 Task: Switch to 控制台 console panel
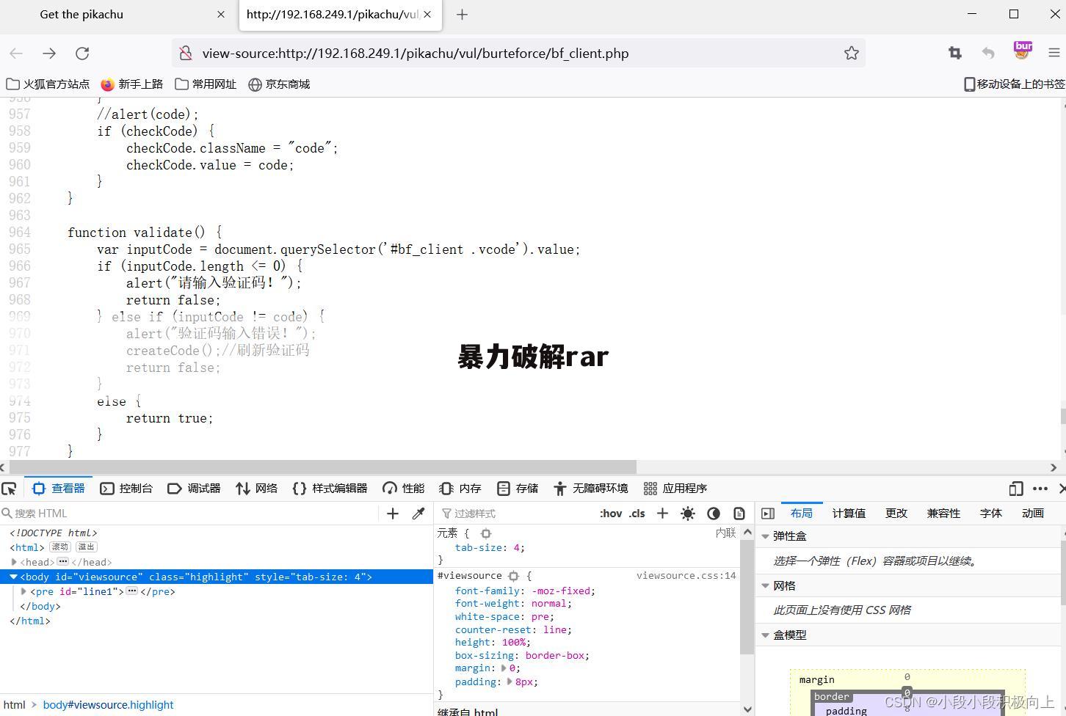(x=126, y=489)
